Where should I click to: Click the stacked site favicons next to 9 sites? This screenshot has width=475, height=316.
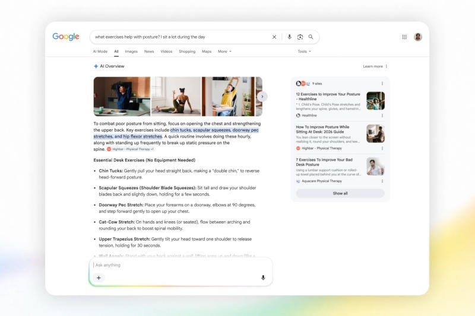(x=303, y=84)
